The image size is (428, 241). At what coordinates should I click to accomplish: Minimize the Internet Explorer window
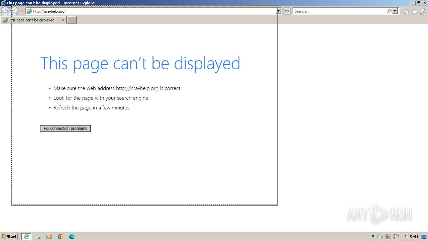pos(413,3)
